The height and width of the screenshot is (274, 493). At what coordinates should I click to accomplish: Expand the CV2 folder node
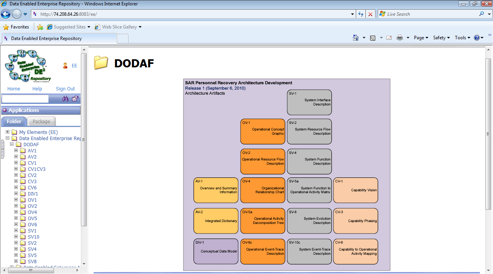coord(16,175)
